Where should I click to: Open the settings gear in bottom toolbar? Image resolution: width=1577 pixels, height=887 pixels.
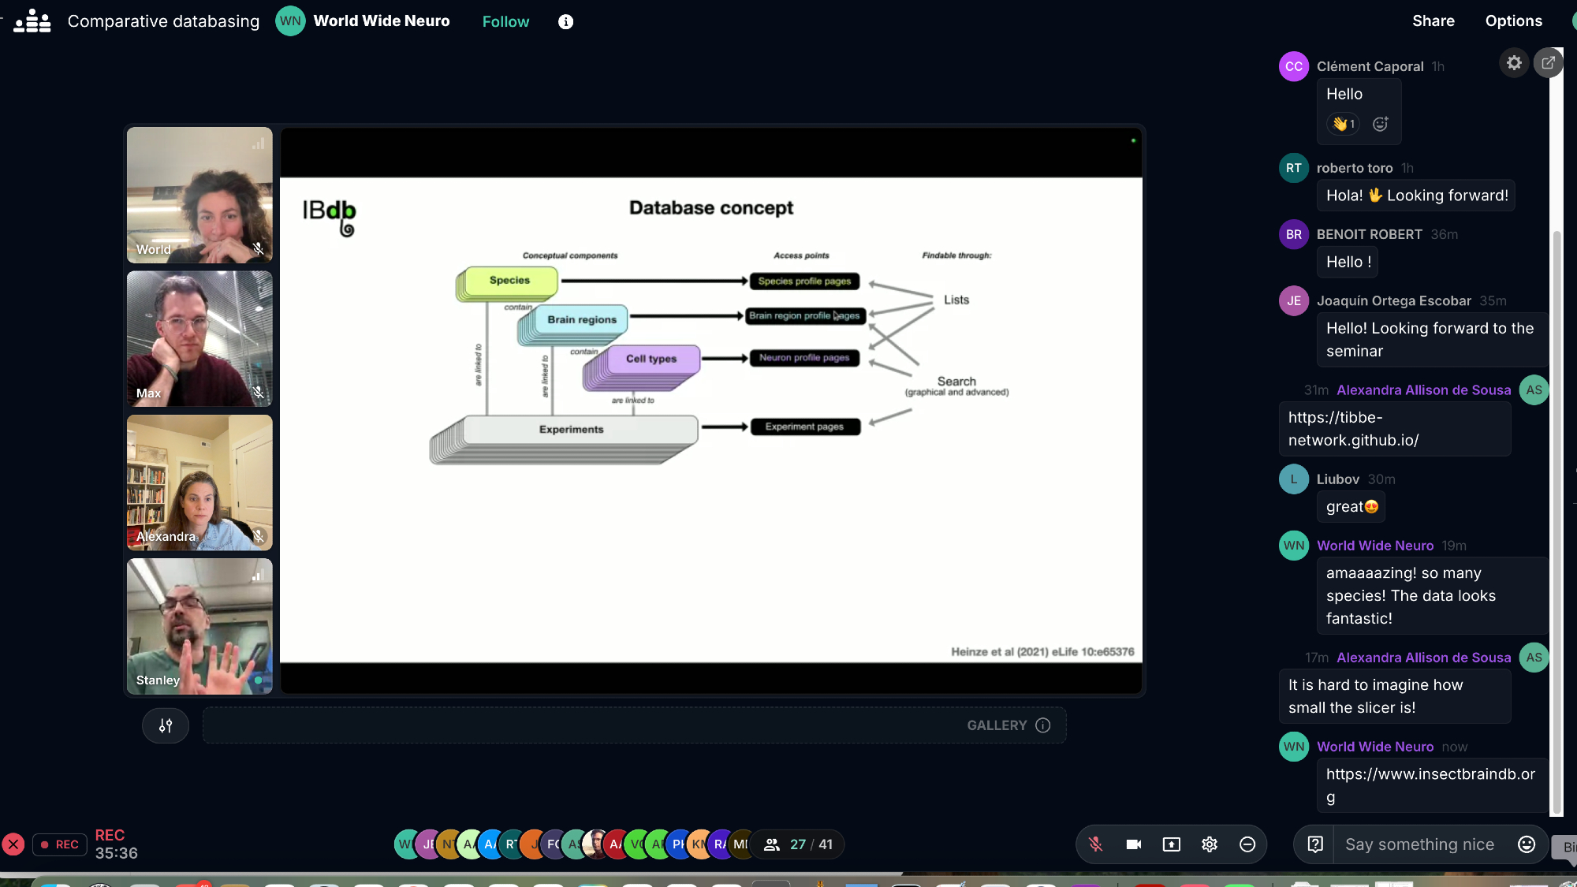(1209, 844)
